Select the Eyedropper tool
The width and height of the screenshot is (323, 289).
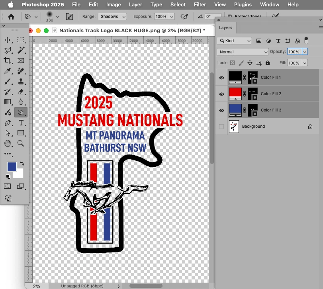[x=8, y=71]
